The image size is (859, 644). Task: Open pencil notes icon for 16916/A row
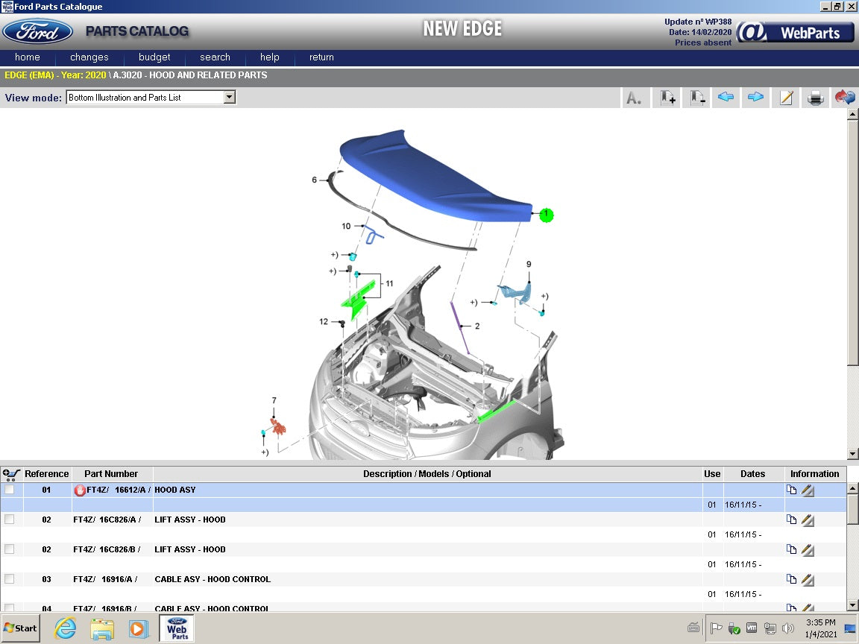[808, 579]
